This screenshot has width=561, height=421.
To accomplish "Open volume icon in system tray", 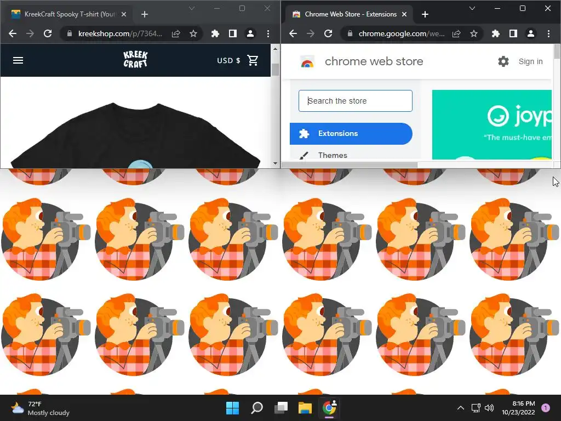I will point(489,408).
